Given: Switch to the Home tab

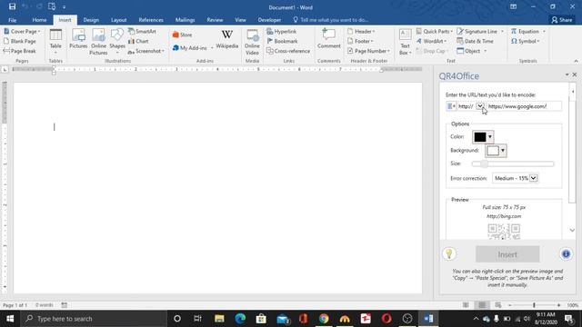Looking at the screenshot, I should tap(39, 20).
